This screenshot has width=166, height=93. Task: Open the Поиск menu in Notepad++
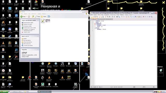coord(99,15)
